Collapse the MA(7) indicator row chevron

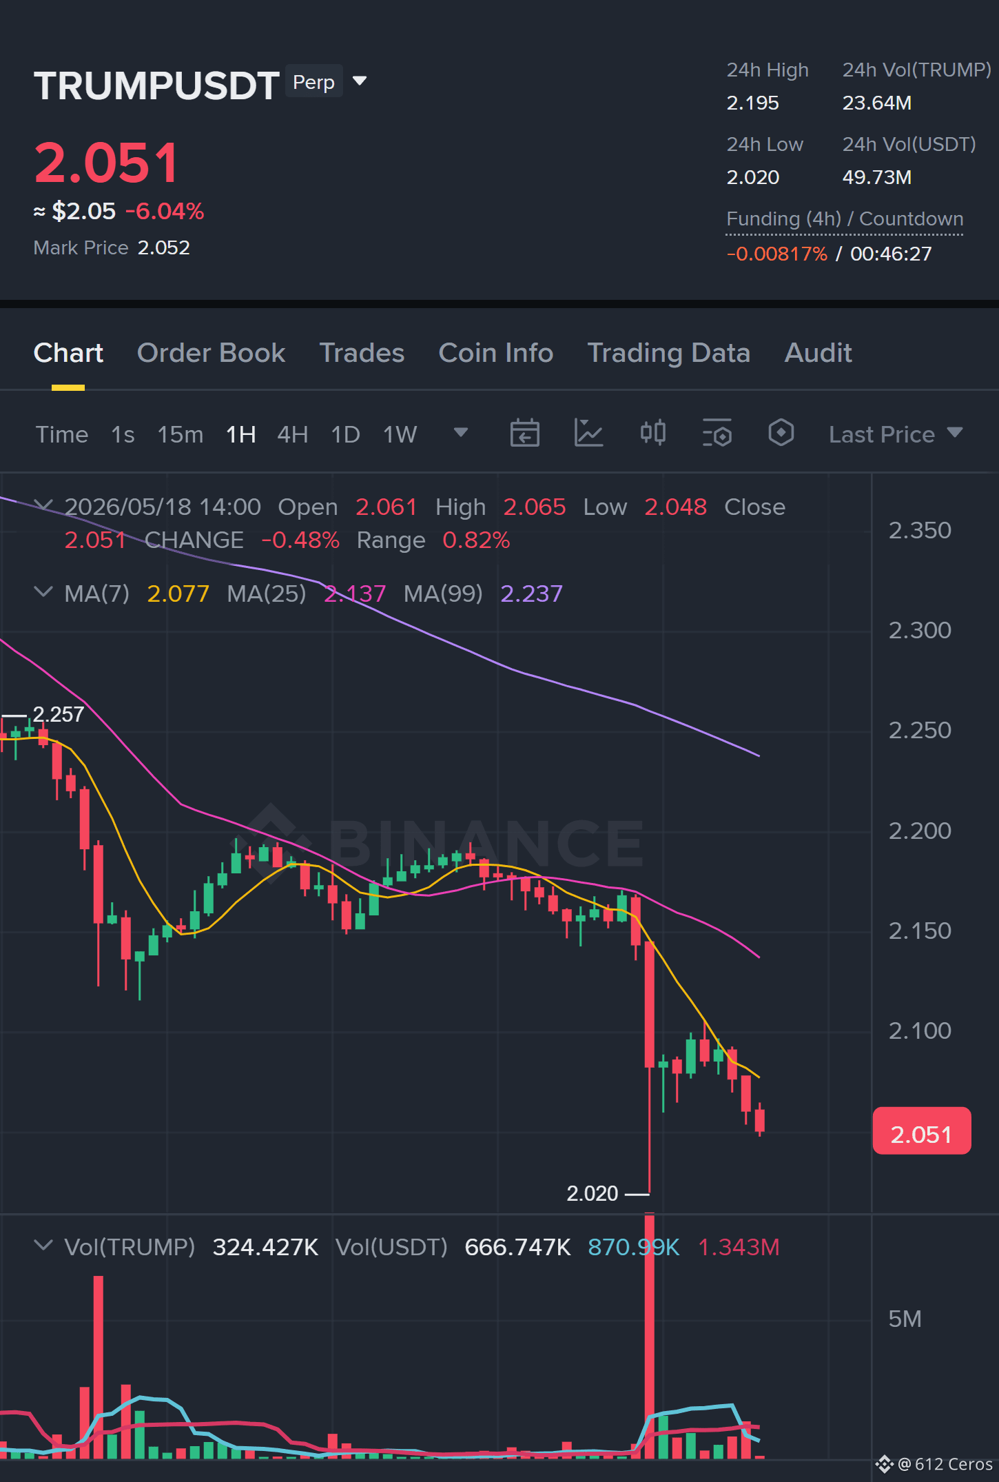click(x=43, y=592)
